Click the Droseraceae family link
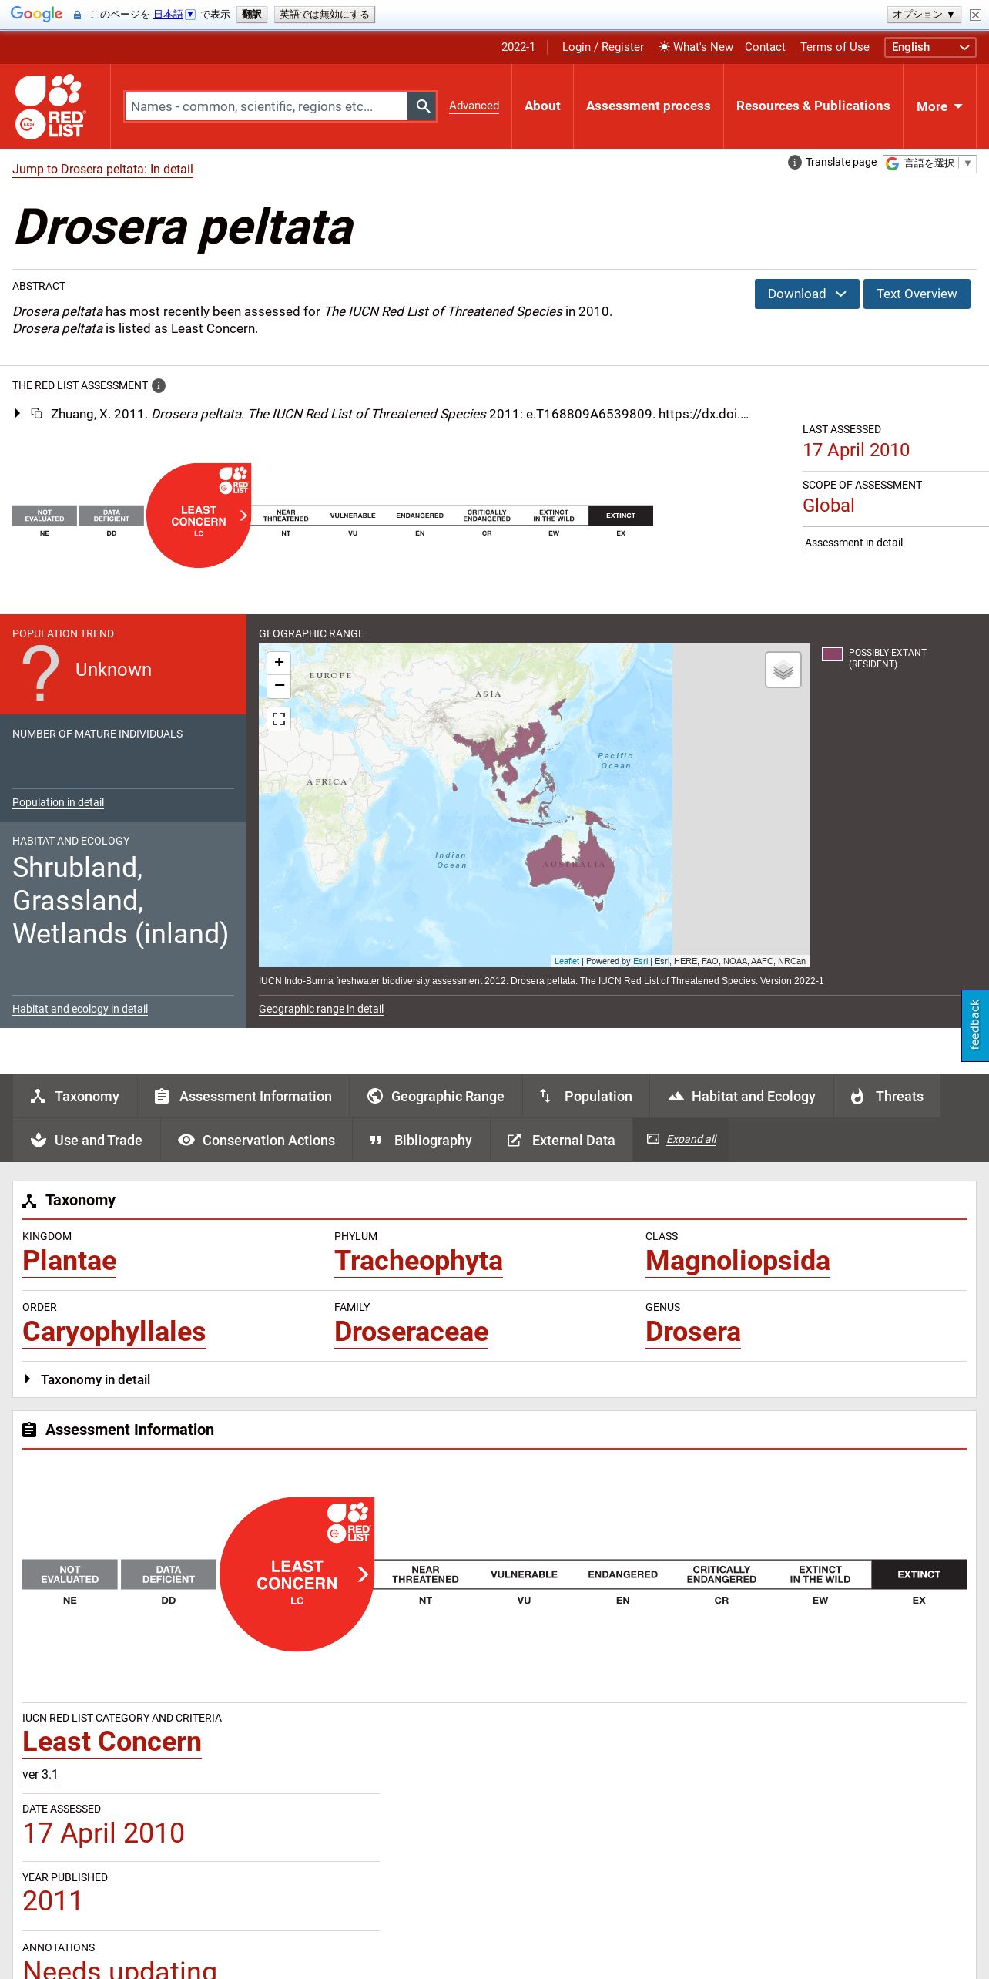989x1979 pixels. [411, 1332]
